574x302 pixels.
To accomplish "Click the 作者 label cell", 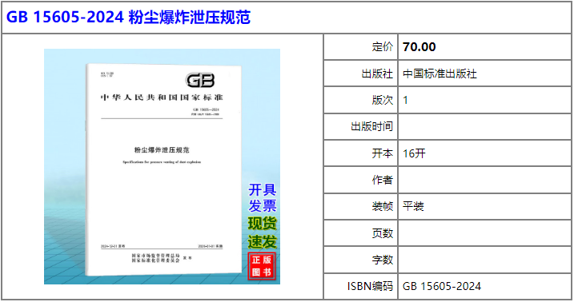I will tap(360, 180).
